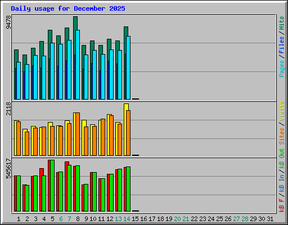Click the tallest green kB Out bar for day 5
Viewport: 288px width, 225px height.
tap(52, 186)
